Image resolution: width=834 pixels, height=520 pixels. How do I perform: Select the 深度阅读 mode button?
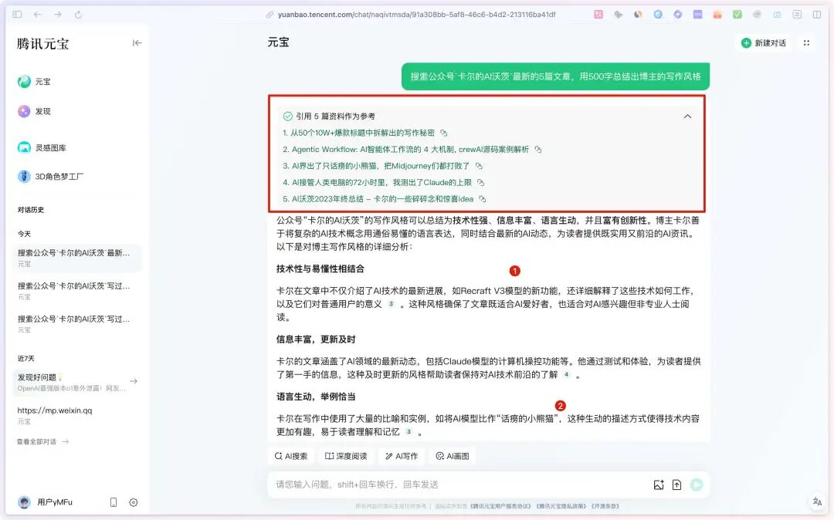pos(346,456)
